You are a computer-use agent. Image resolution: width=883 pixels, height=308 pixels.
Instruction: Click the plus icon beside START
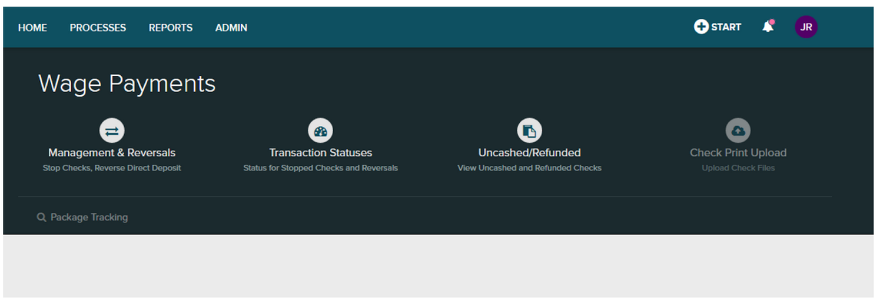pyautogui.click(x=701, y=27)
